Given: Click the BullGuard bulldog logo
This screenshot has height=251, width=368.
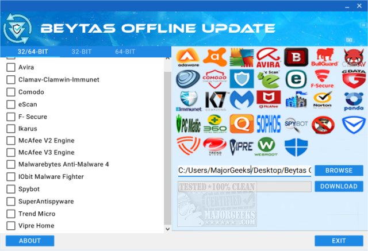Looking at the screenshot, I should coord(324,57).
